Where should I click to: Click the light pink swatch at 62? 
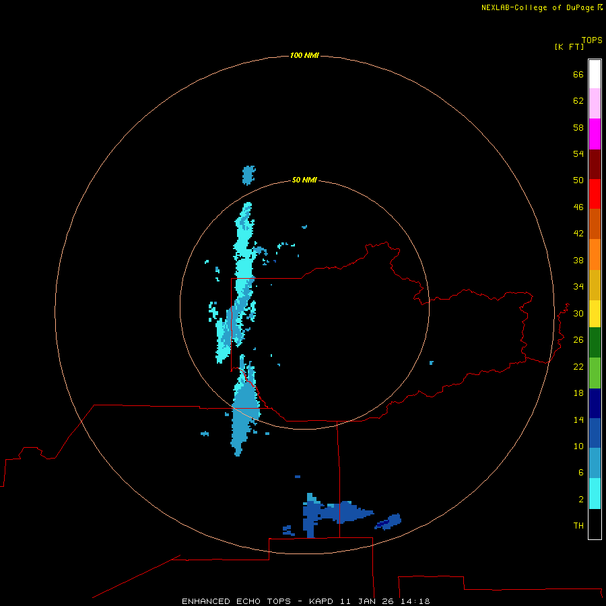[x=595, y=103]
